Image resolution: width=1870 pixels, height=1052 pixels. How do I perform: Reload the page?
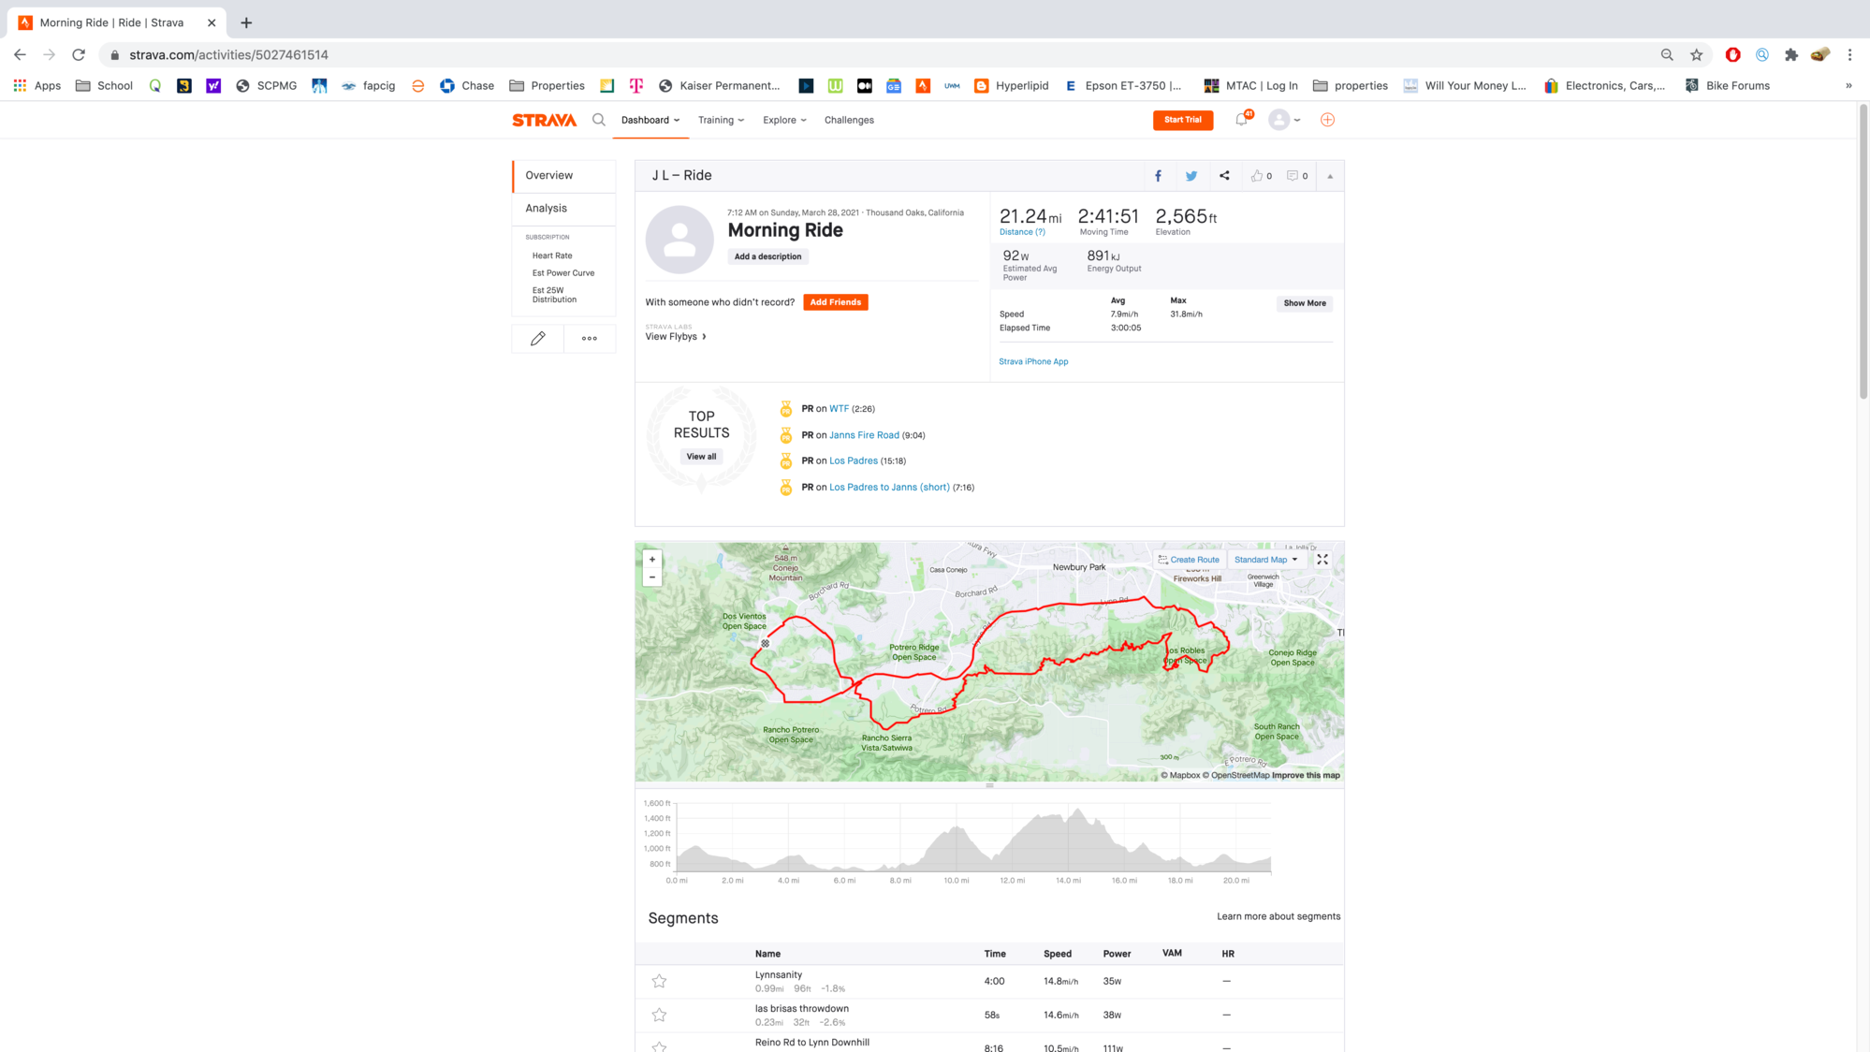click(79, 55)
